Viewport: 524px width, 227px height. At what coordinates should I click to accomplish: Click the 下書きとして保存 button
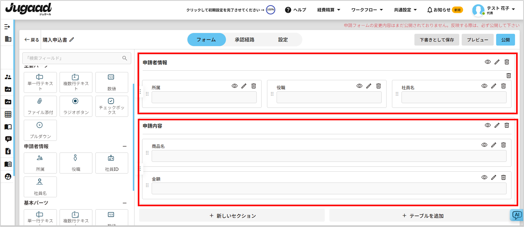(x=437, y=40)
